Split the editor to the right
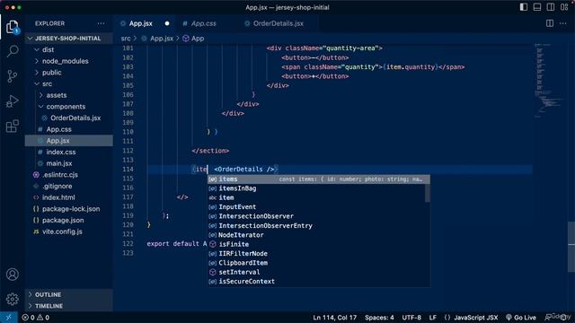Screen dimensions: 575x323 click(x=550, y=23)
